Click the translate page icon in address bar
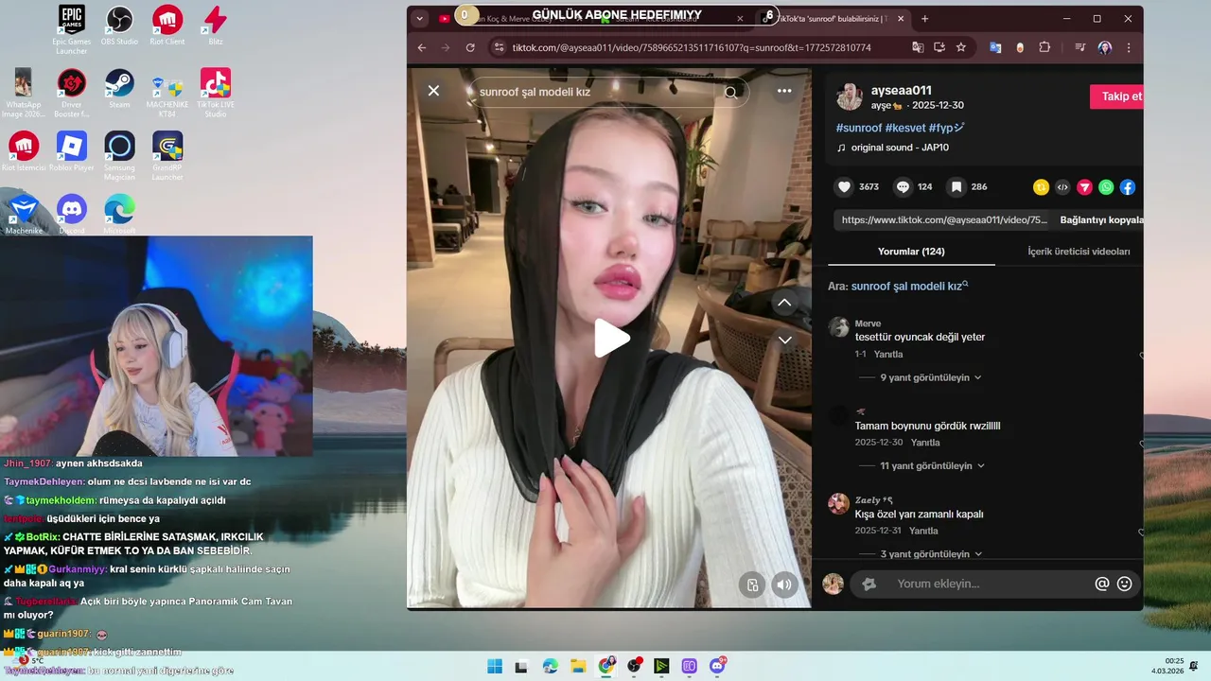 [x=918, y=47]
